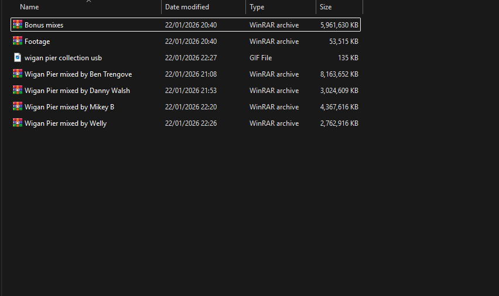Click the archive icon for Mikey B mix
The width and height of the screenshot is (499, 296).
click(x=18, y=106)
